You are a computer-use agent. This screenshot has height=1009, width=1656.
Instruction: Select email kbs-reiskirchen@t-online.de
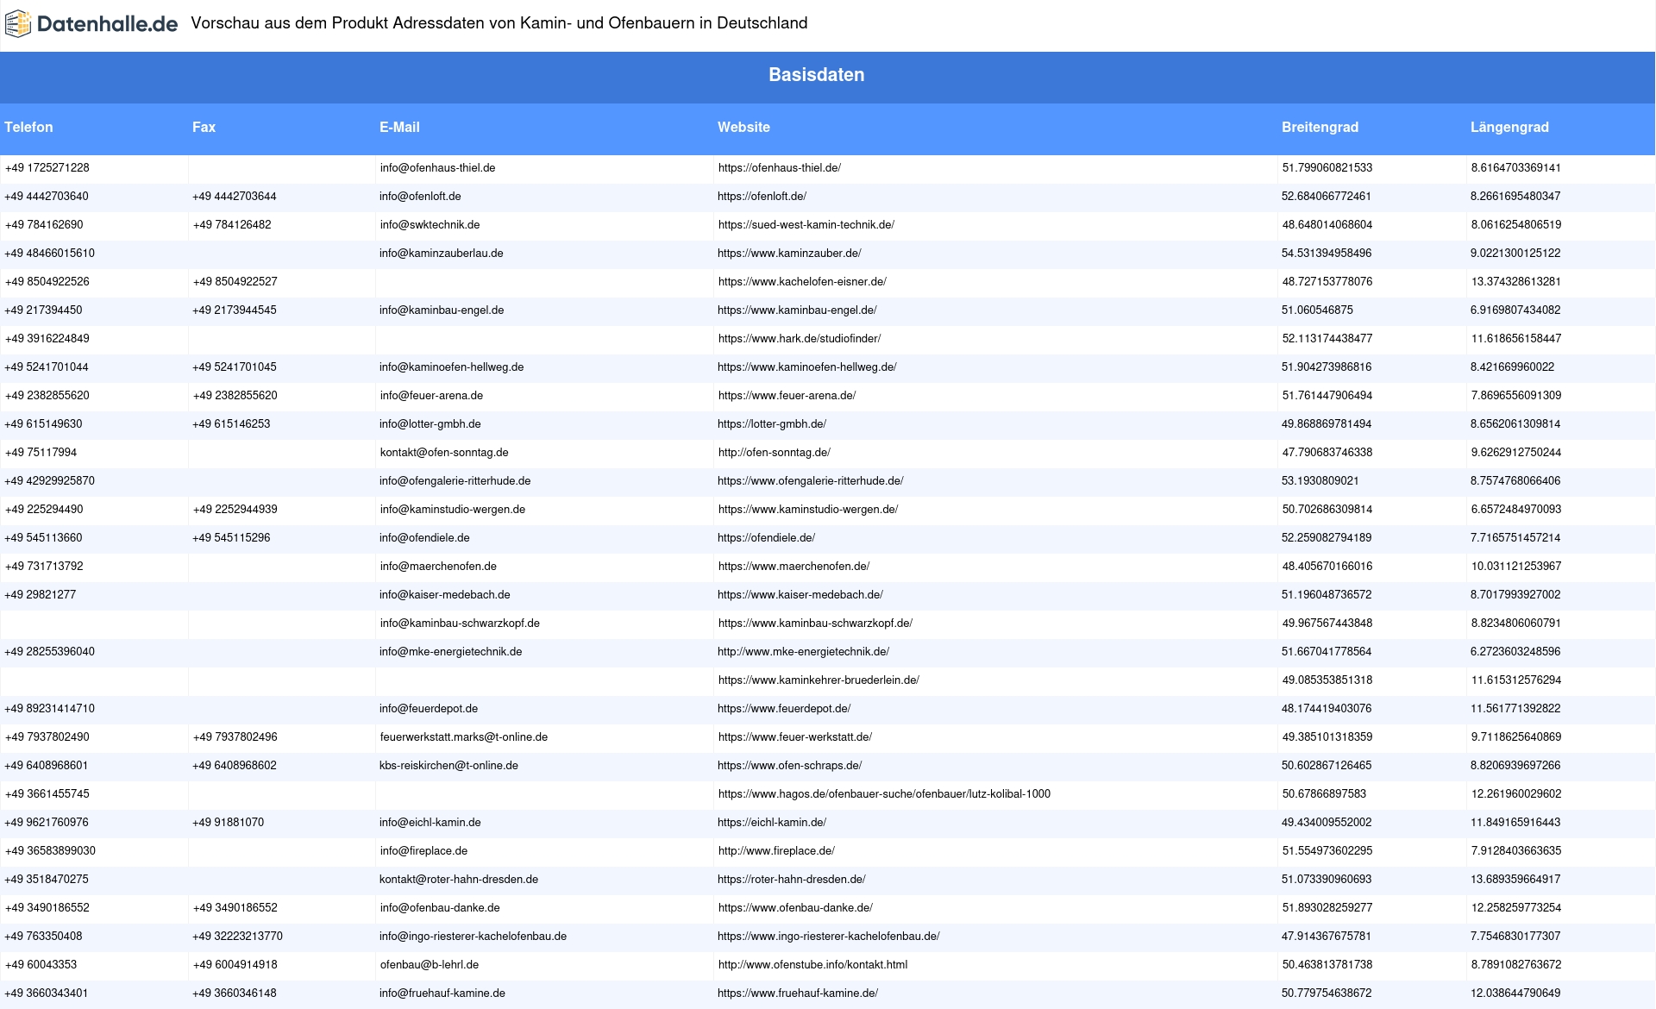click(x=448, y=766)
